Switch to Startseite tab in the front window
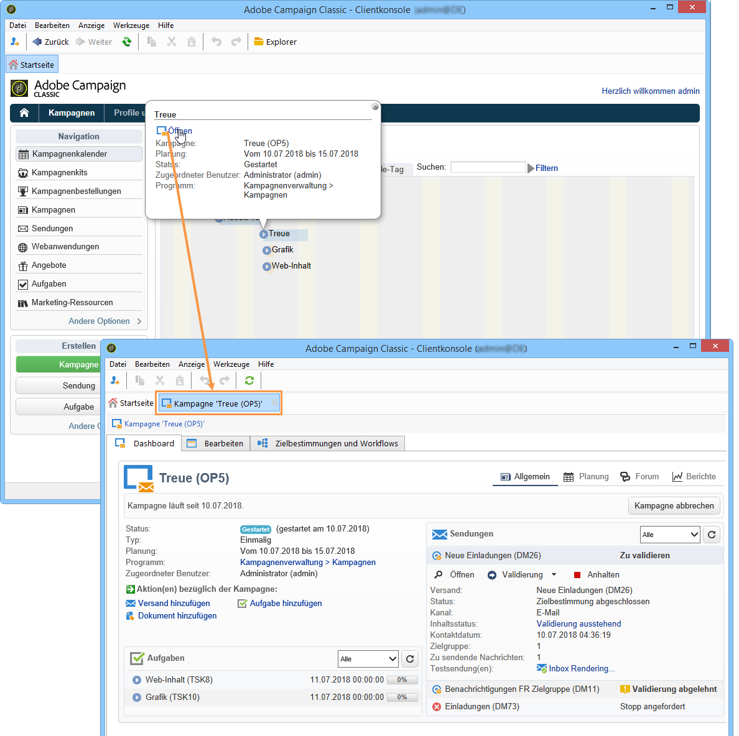 [x=131, y=403]
